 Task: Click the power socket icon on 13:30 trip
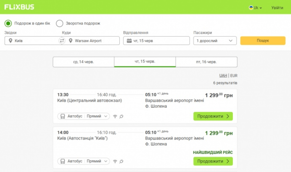(121, 116)
